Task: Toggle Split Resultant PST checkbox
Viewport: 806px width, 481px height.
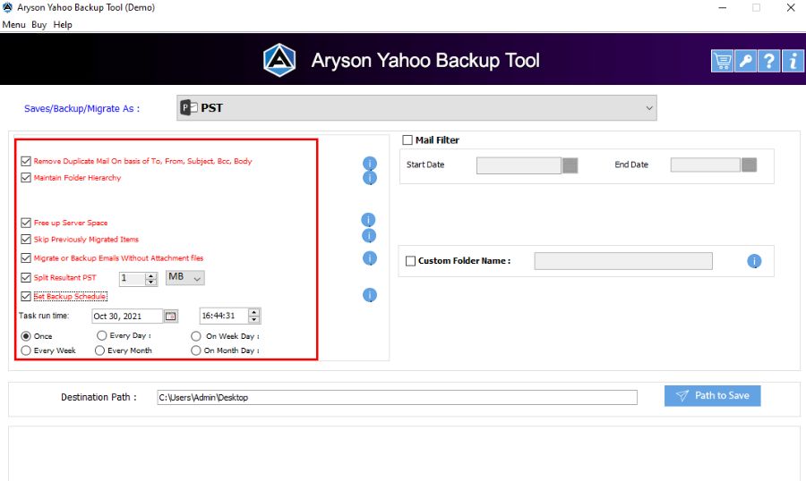Action: (x=26, y=278)
